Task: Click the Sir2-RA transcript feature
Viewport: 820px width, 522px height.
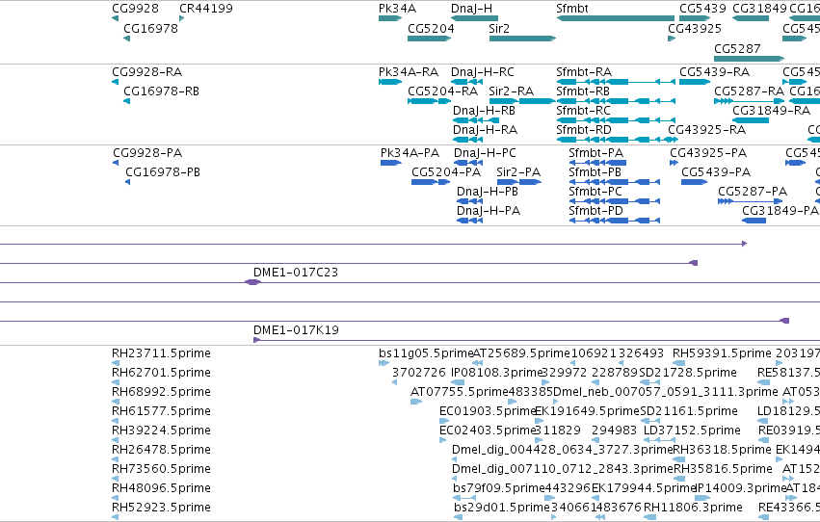Action: (522, 101)
